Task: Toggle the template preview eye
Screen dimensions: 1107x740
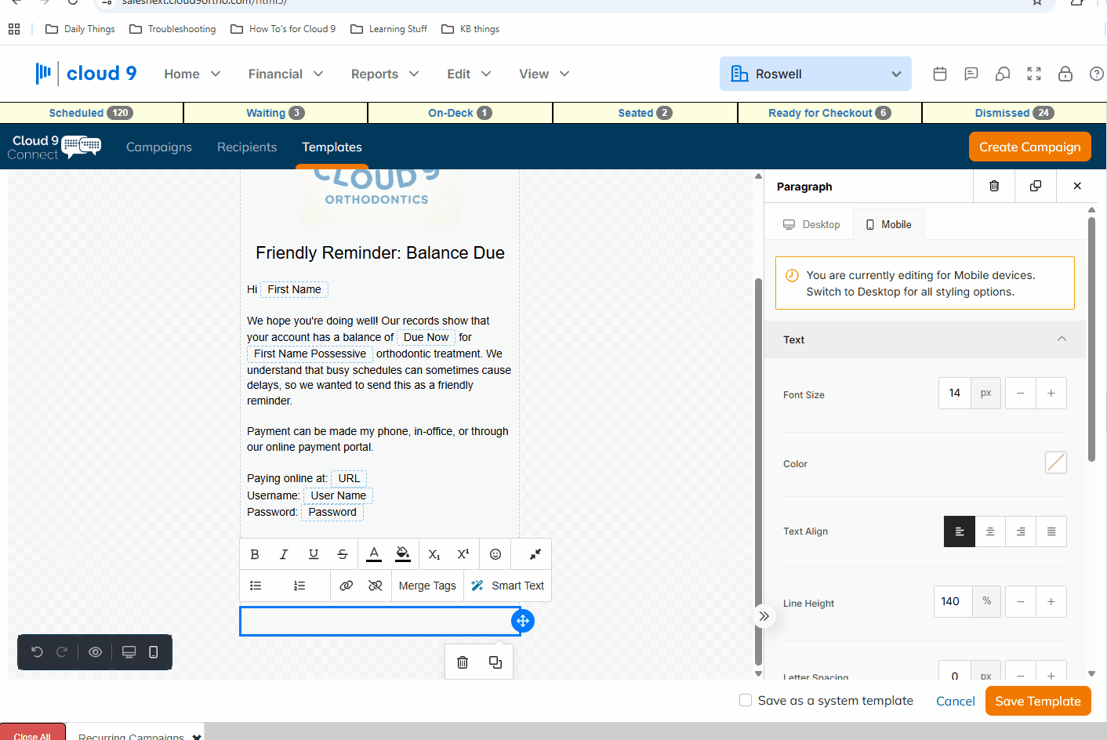Action: click(x=96, y=652)
